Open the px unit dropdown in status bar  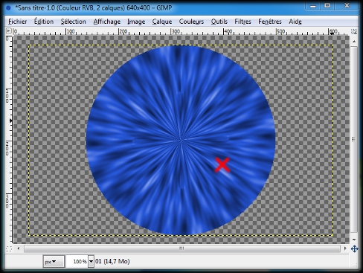[x=54, y=261]
